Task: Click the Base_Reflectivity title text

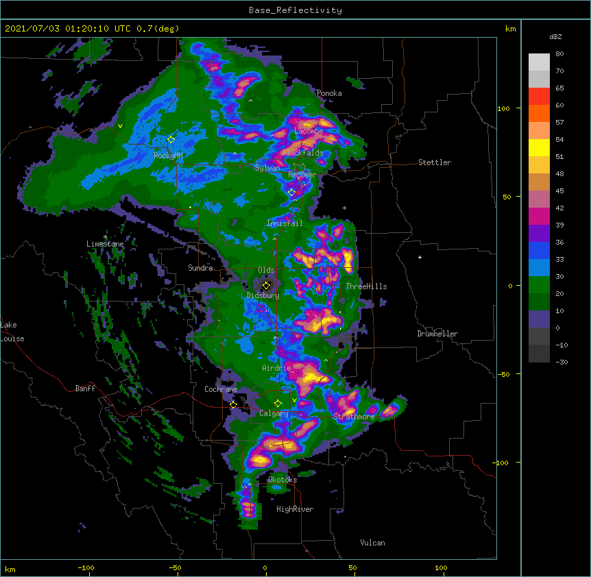Action: [295, 10]
